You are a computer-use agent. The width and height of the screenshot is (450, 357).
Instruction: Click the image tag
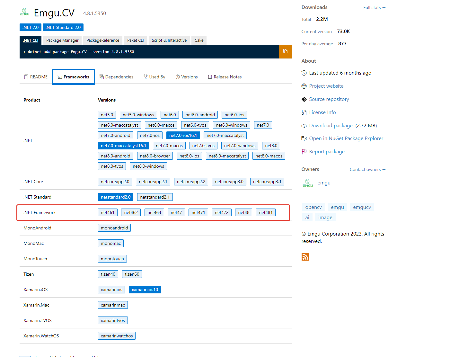tap(325, 218)
